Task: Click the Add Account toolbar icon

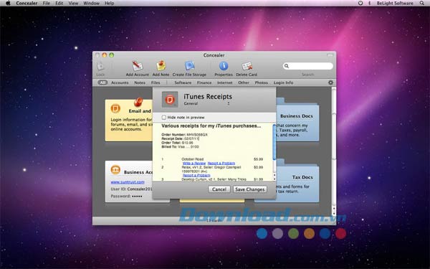Action: click(x=137, y=66)
